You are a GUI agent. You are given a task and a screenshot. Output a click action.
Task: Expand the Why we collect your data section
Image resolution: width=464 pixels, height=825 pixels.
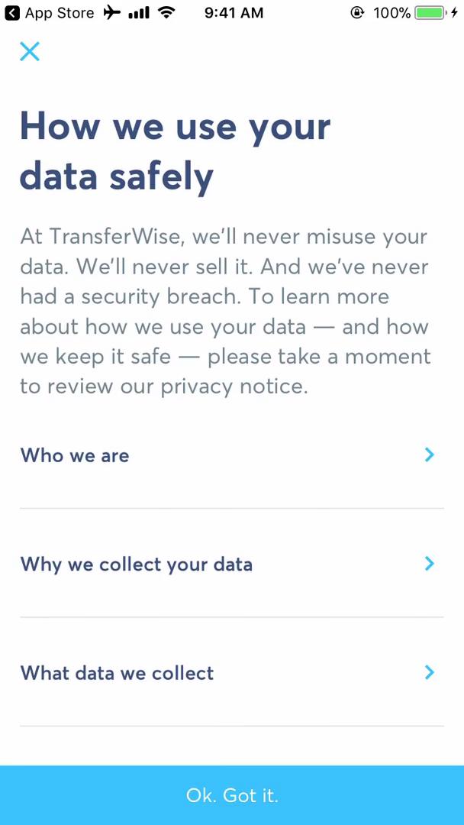click(137, 564)
